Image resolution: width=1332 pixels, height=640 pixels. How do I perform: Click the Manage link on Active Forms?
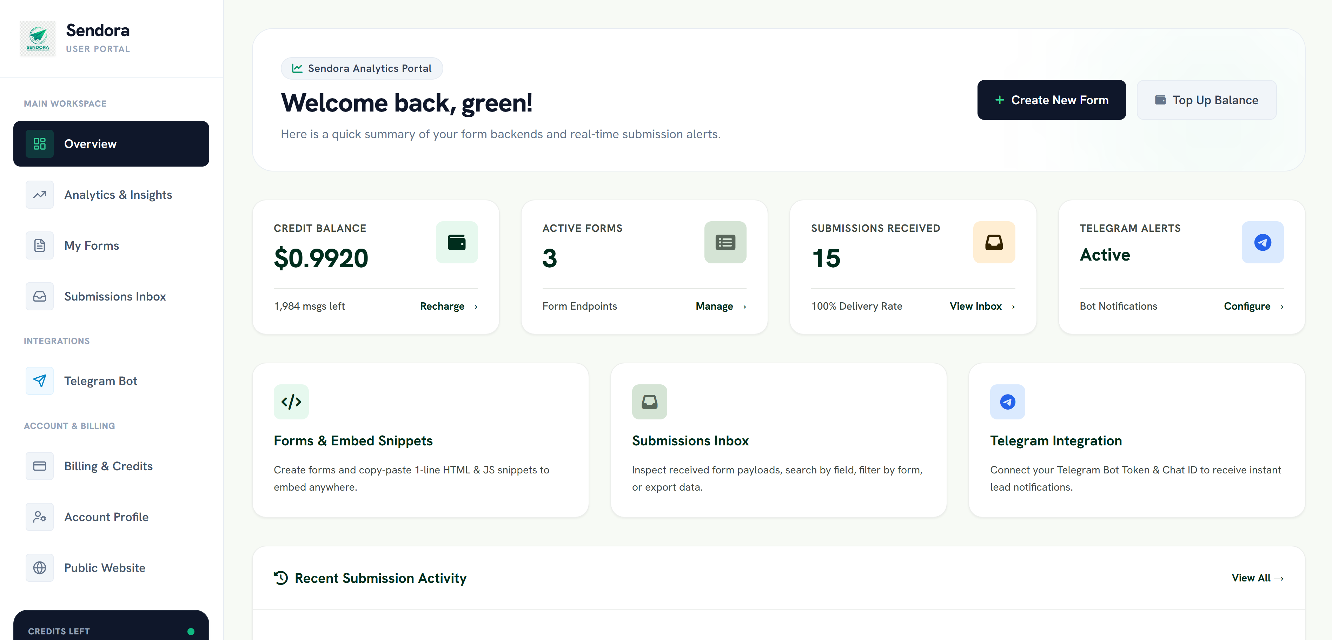[721, 306]
